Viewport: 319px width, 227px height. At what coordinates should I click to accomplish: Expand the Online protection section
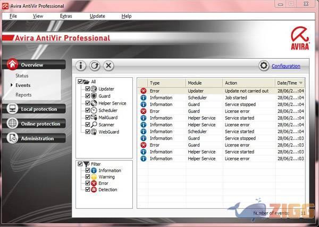coord(34,124)
